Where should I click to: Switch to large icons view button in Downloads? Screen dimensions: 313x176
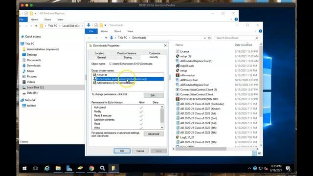(259, 153)
